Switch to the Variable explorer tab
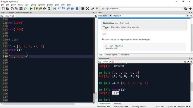The image size is (193, 108). (111, 55)
